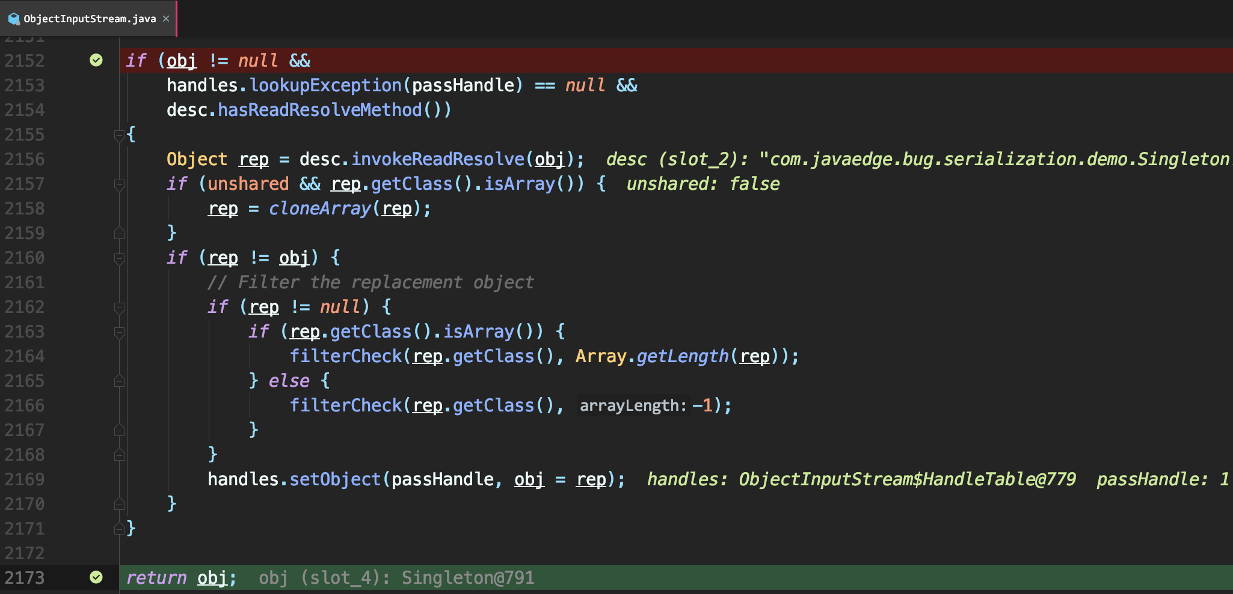Click invokeReadResolve method name
This screenshot has width=1233, height=594.
(438, 159)
